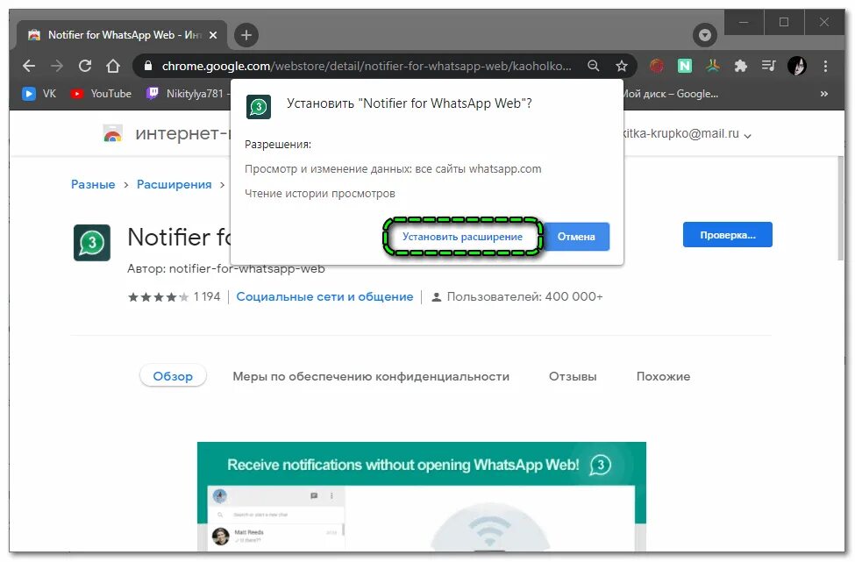Click the WhatsApp icon in install dialog
Viewport: 855px width, 562px height.
click(259, 106)
